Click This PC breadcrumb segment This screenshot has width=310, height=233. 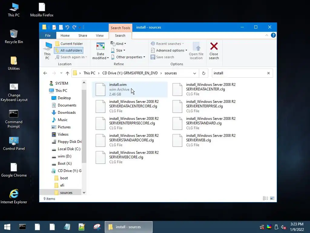coord(89,73)
